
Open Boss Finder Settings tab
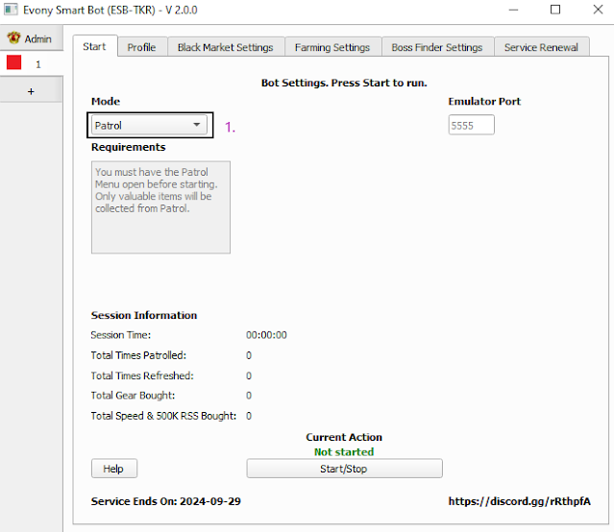(437, 47)
